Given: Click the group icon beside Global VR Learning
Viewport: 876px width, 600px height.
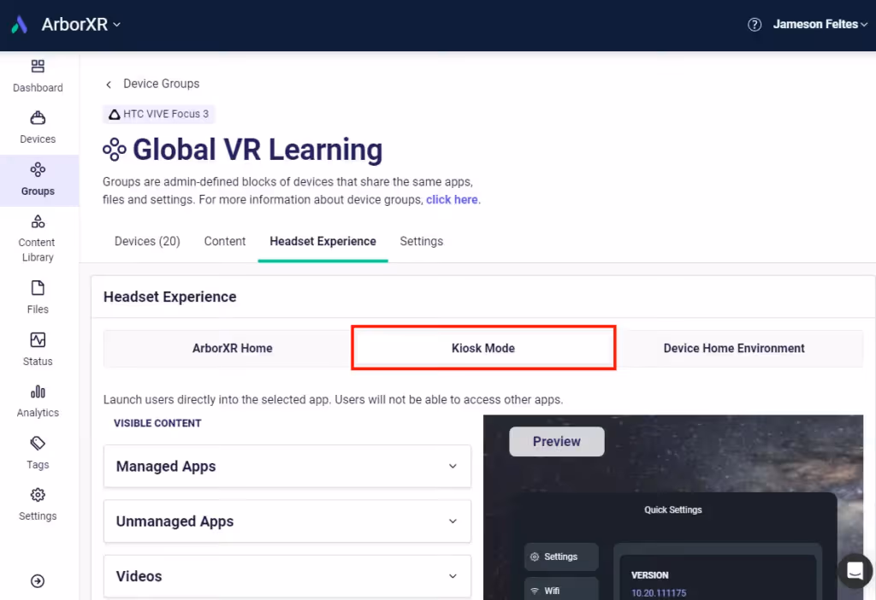Looking at the screenshot, I should click(x=115, y=150).
